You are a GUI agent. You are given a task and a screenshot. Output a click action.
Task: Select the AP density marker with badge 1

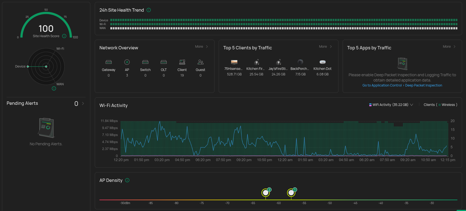point(291,192)
